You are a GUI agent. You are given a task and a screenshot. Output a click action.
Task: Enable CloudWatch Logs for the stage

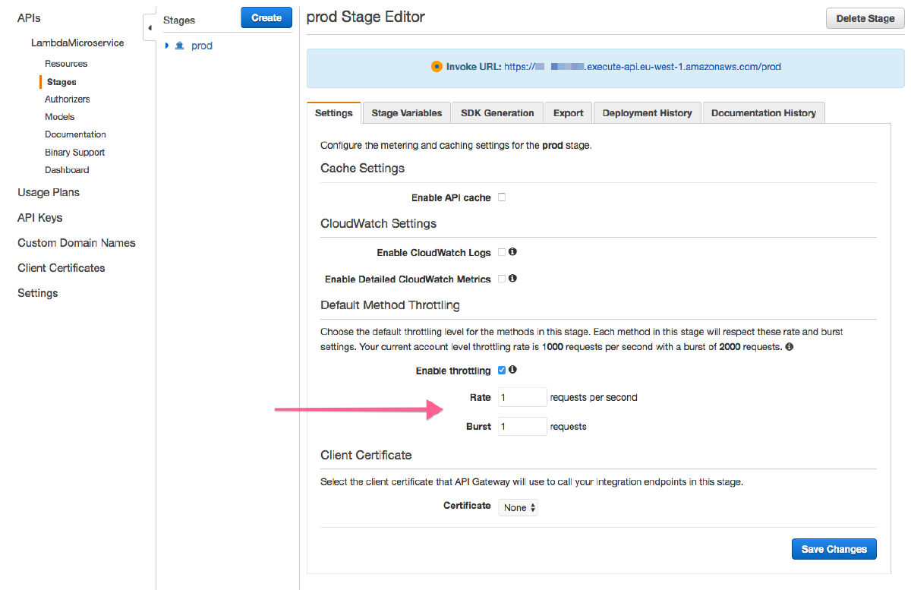[503, 251]
